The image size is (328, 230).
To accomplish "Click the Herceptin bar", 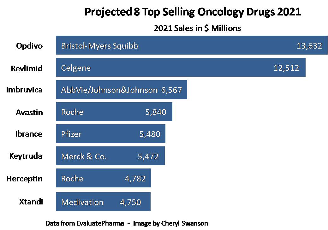I will pyautogui.click(x=104, y=179).
